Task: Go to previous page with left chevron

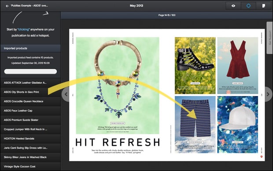Action: click(x=66, y=94)
